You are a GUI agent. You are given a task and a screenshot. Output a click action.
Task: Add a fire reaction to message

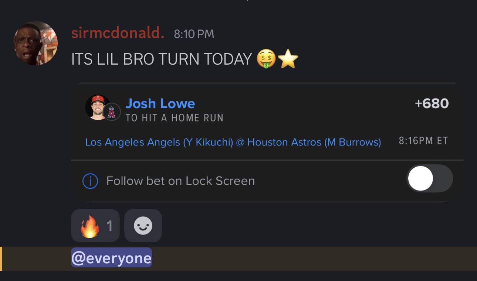(x=95, y=226)
